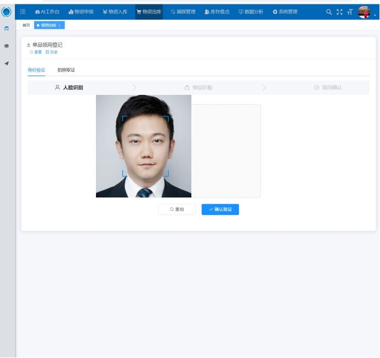Click the 人脸识别 step
Viewport: 380px width, 358px height.
pos(69,88)
